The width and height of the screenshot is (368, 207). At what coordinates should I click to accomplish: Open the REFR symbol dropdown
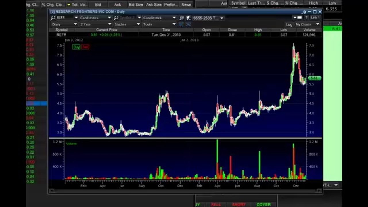pos(76,18)
